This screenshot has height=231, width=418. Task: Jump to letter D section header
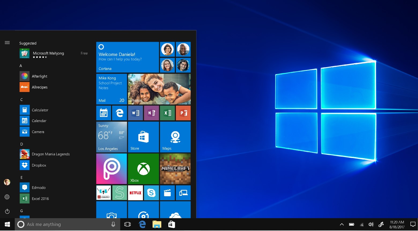coord(22,144)
